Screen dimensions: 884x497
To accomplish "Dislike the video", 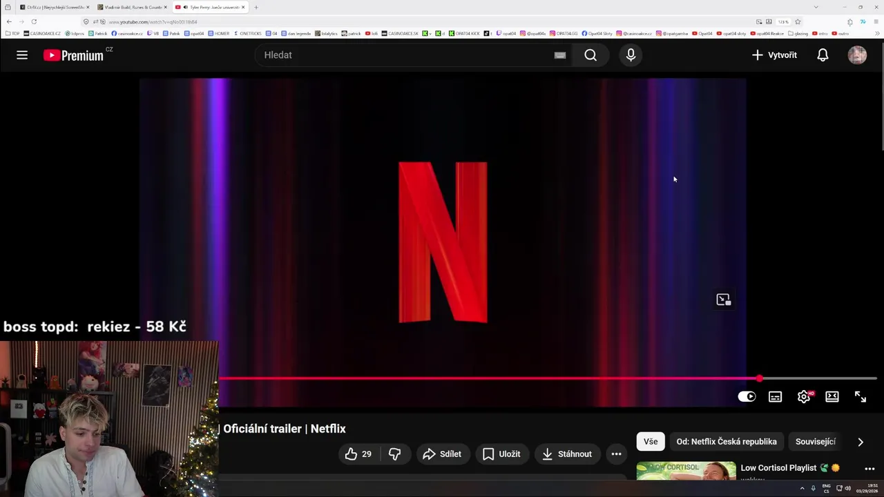I will pos(395,454).
